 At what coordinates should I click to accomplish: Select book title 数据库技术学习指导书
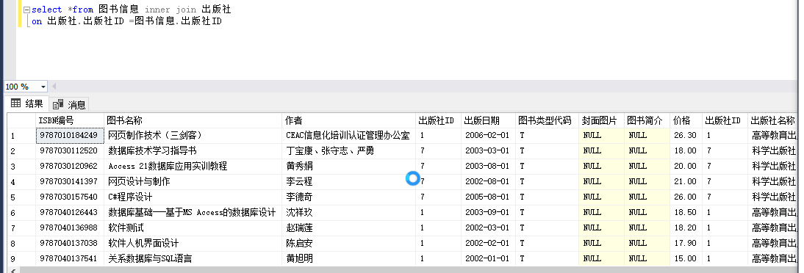193,151
